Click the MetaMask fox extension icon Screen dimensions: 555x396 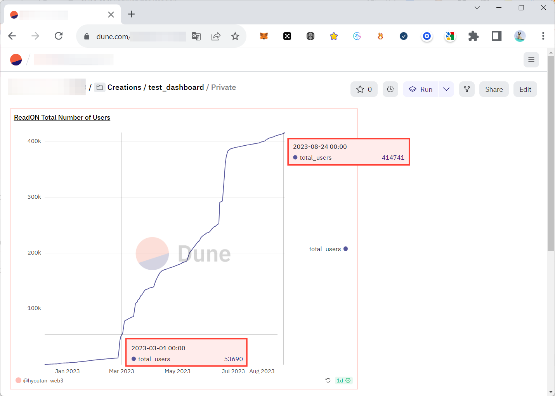pyautogui.click(x=264, y=36)
